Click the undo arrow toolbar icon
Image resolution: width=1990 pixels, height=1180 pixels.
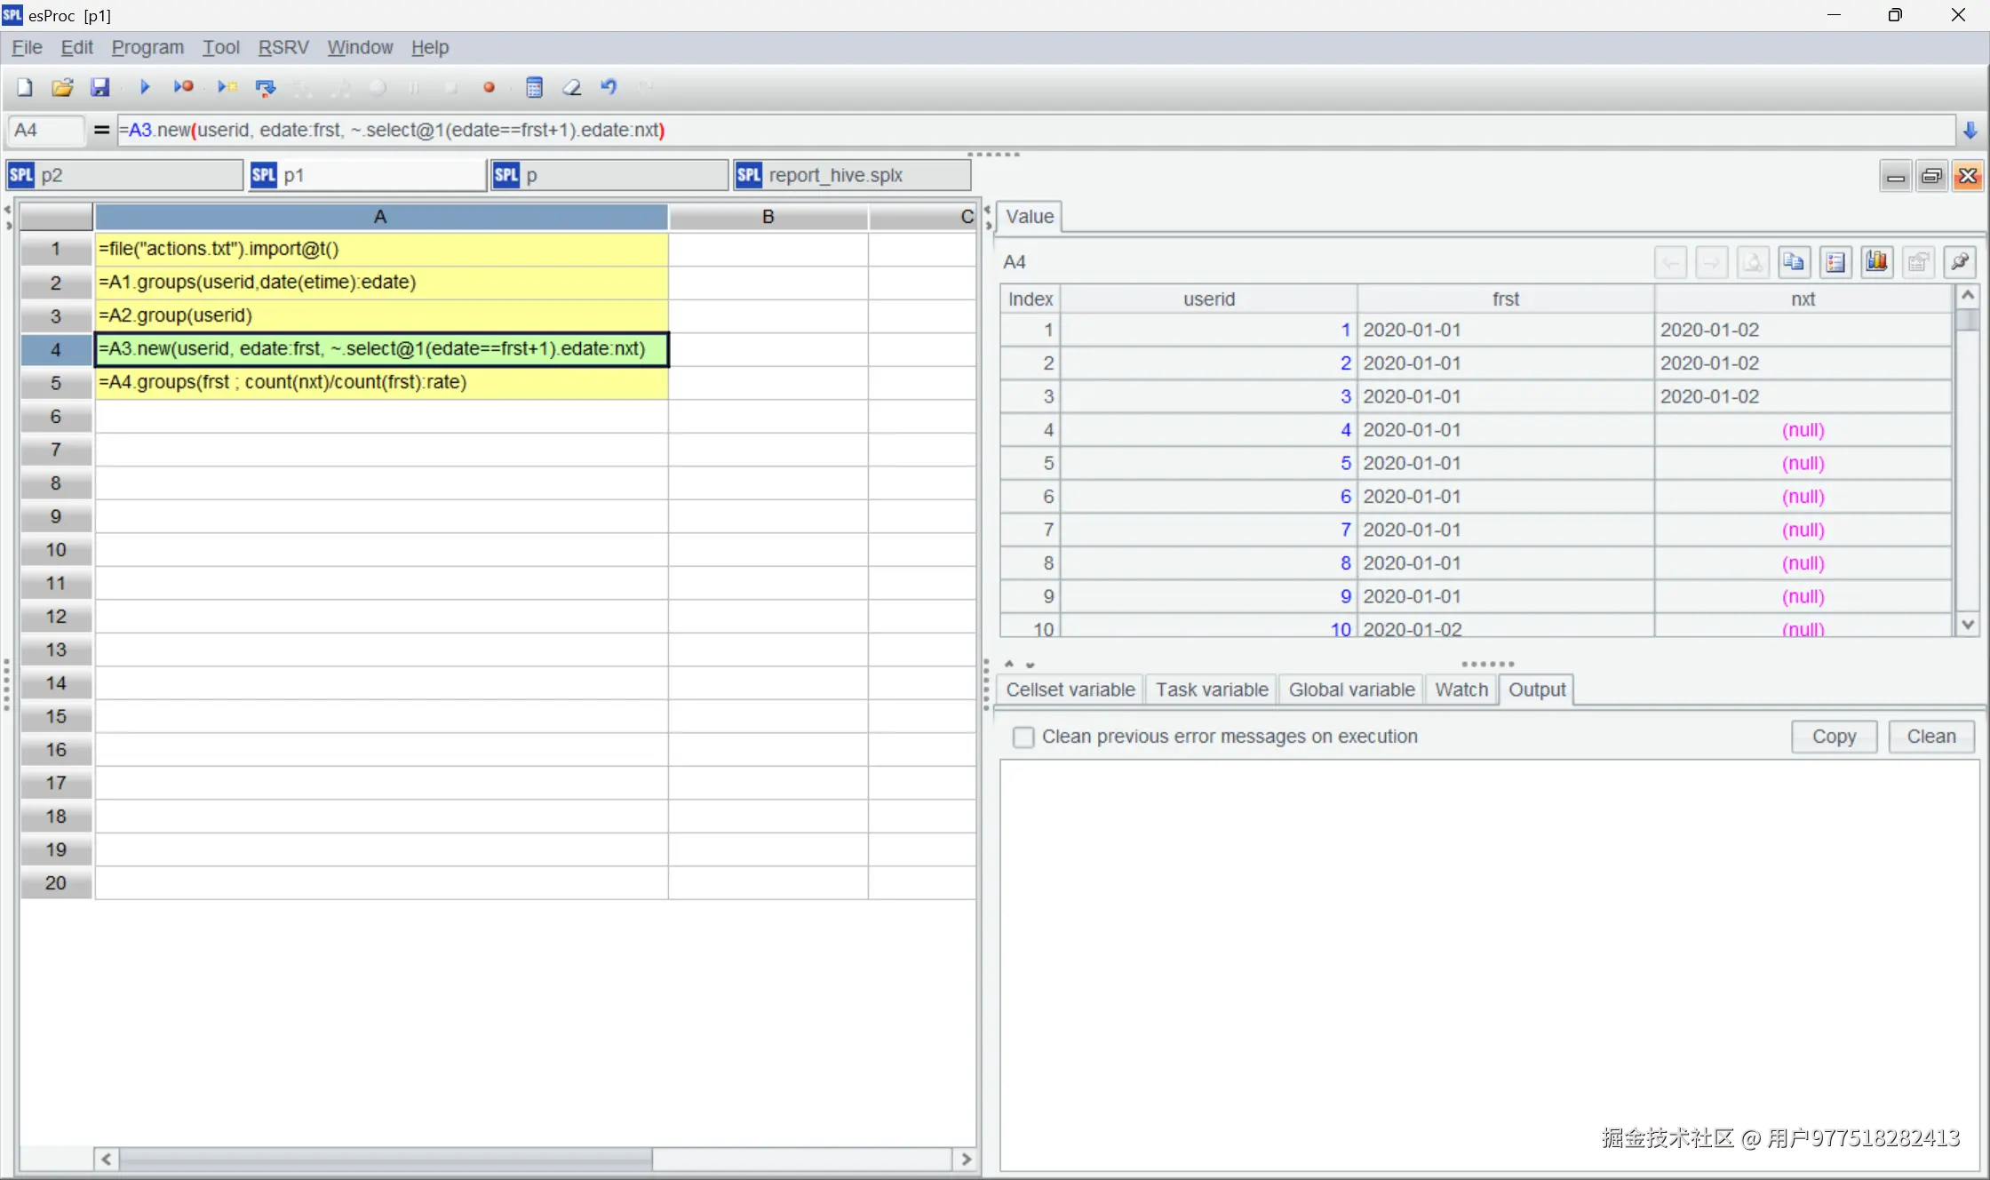click(x=609, y=87)
